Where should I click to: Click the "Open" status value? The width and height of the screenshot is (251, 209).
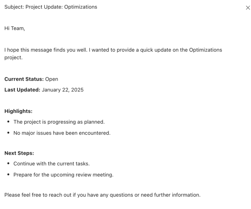click(x=52, y=79)
